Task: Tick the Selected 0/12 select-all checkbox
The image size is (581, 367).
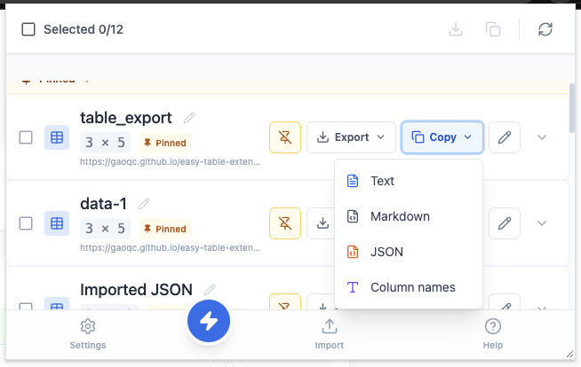Action: 28,29
